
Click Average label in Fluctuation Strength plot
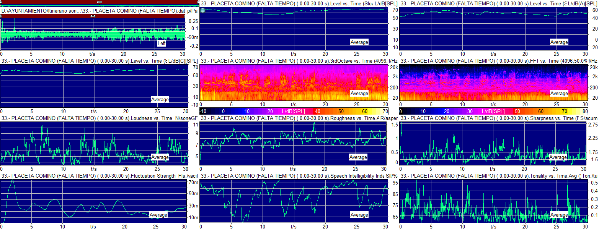click(158, 215)
